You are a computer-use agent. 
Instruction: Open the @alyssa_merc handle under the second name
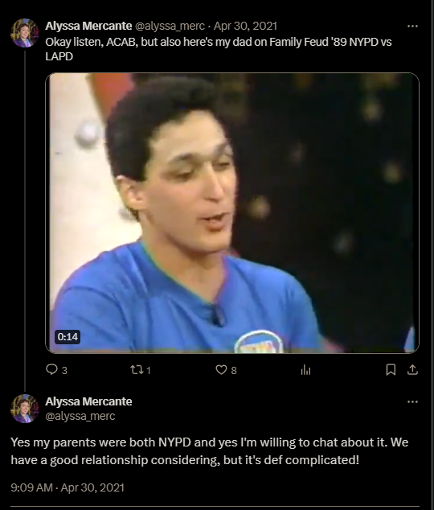80,416
